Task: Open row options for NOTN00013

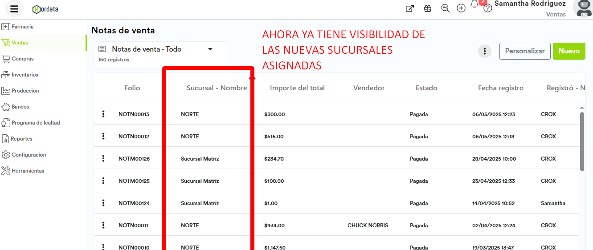Action: [103, 114]
